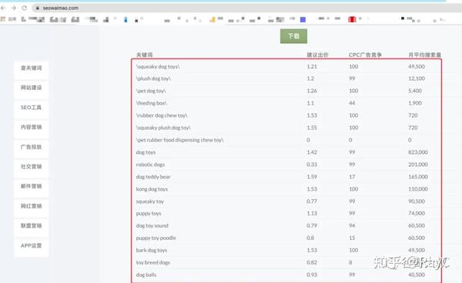
Task: Click search volume 5,400 for pet dog toy
Action: click(x=415, y=91)
